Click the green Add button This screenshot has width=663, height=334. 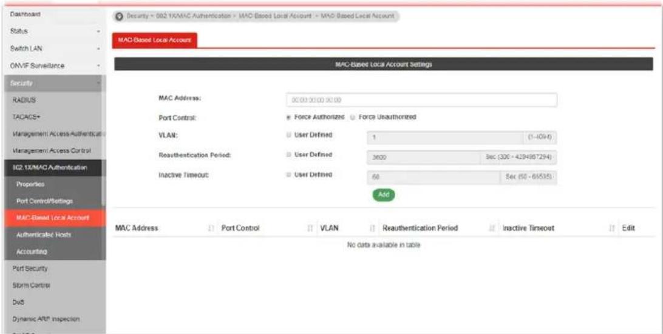coord(384,195)
